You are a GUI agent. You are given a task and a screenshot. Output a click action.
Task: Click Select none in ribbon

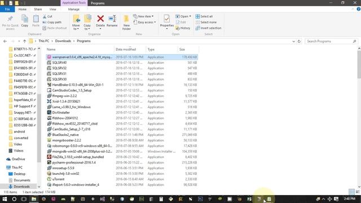pyautogui.click(x=206, y=23)
